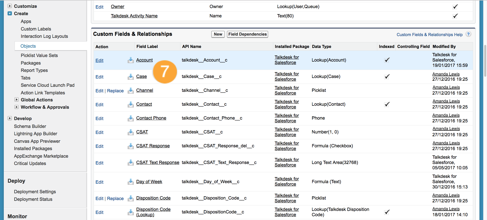Click 'Formula (Checkbox)' data type cell
The height and width of the screenshot is (220, 487).
click(x=332, y=146)
